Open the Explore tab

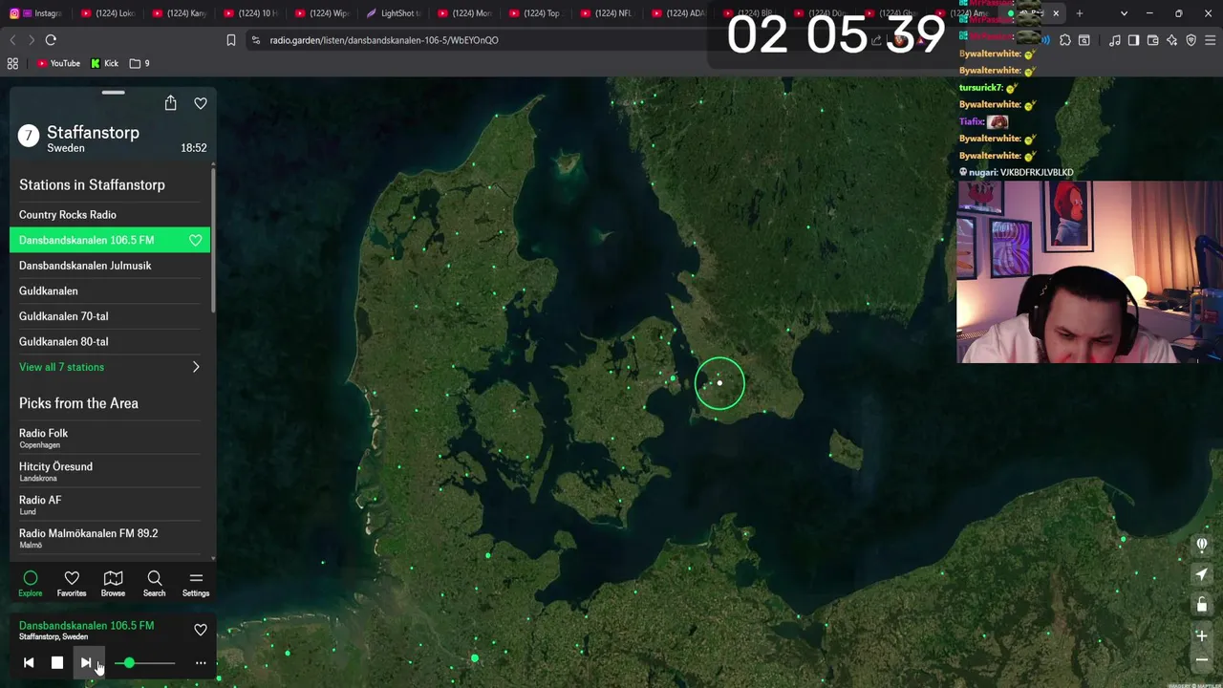point(31,584)
